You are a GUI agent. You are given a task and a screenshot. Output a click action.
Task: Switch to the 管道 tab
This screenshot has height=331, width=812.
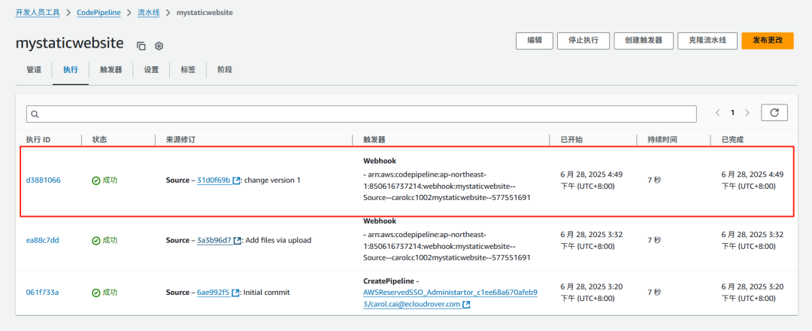pos(34,70)
